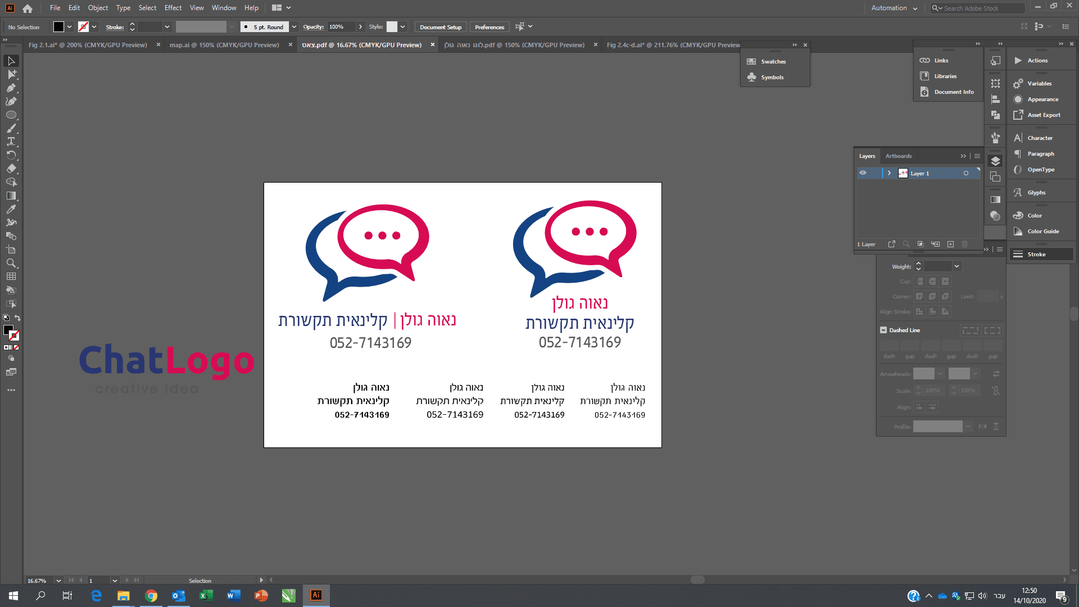Select the Zoom tool
The image size is (1079, 607).
click(x=11, y=263)
